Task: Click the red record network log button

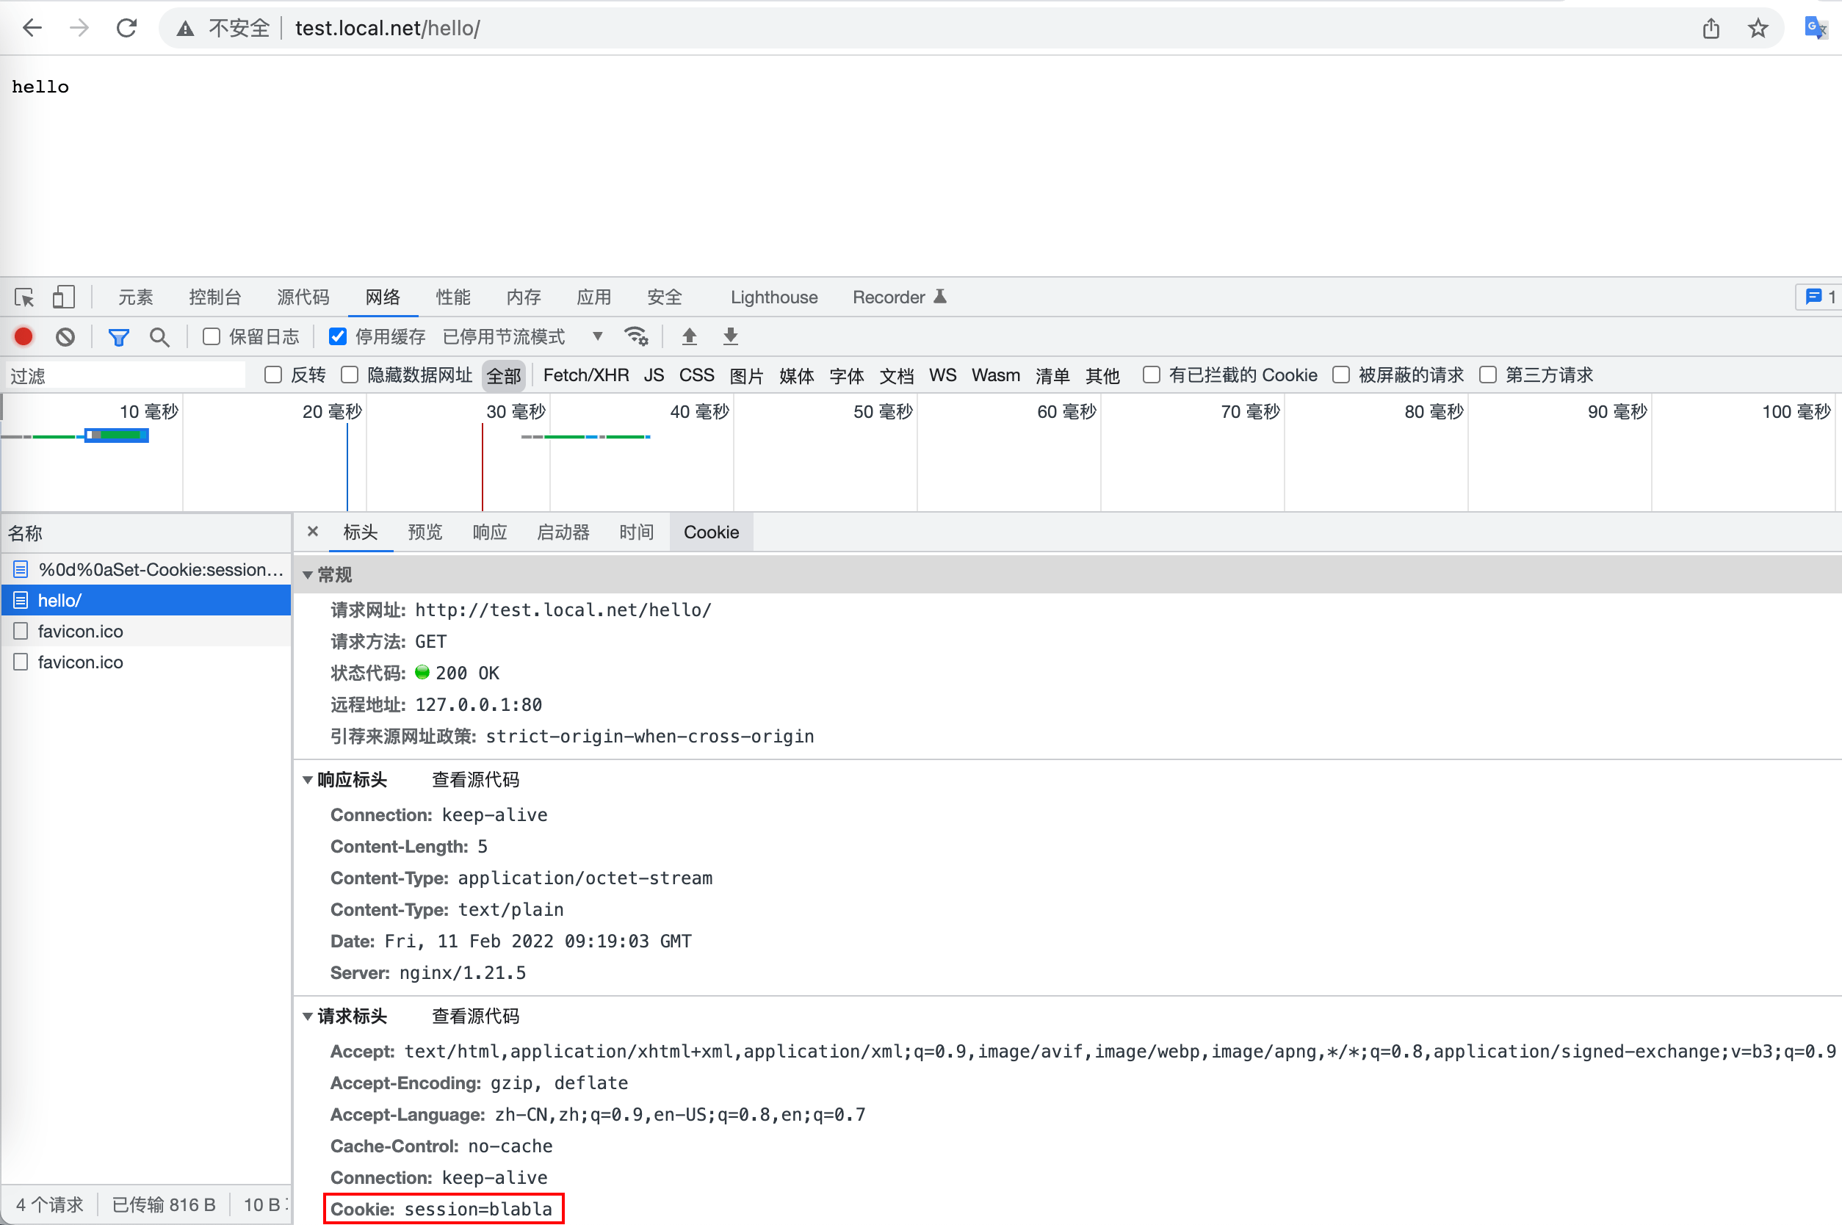Action: 24,336
